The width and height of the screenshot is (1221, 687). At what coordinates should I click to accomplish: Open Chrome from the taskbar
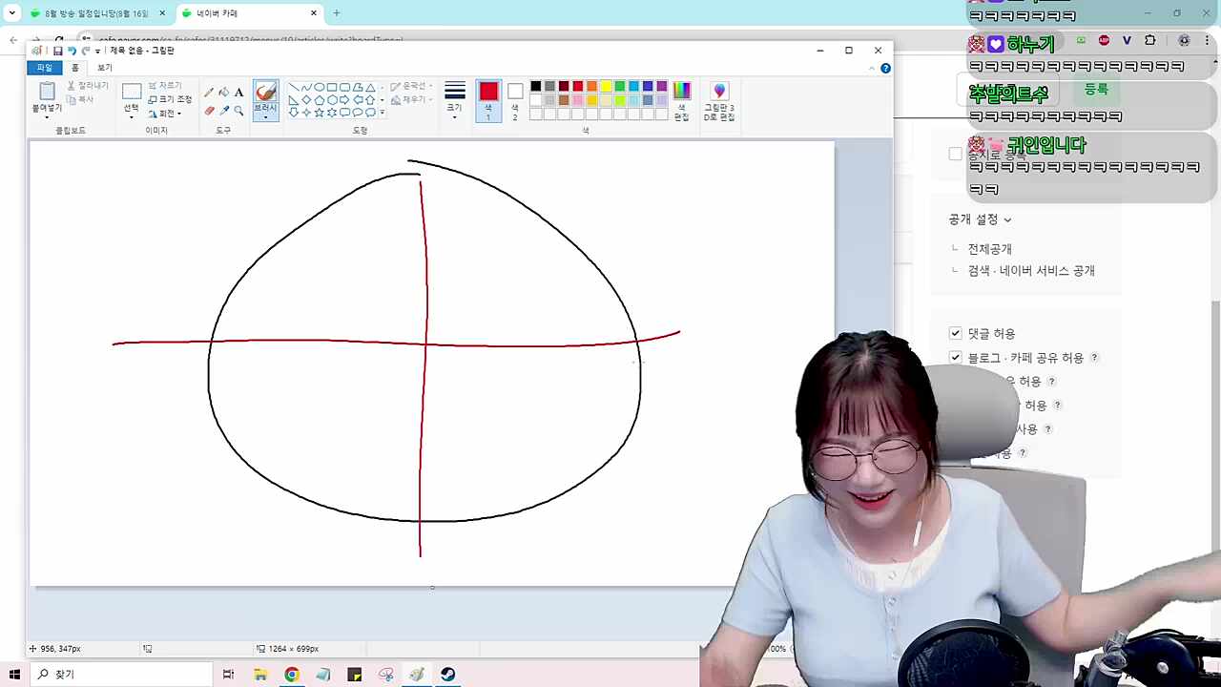click(292, 675)
